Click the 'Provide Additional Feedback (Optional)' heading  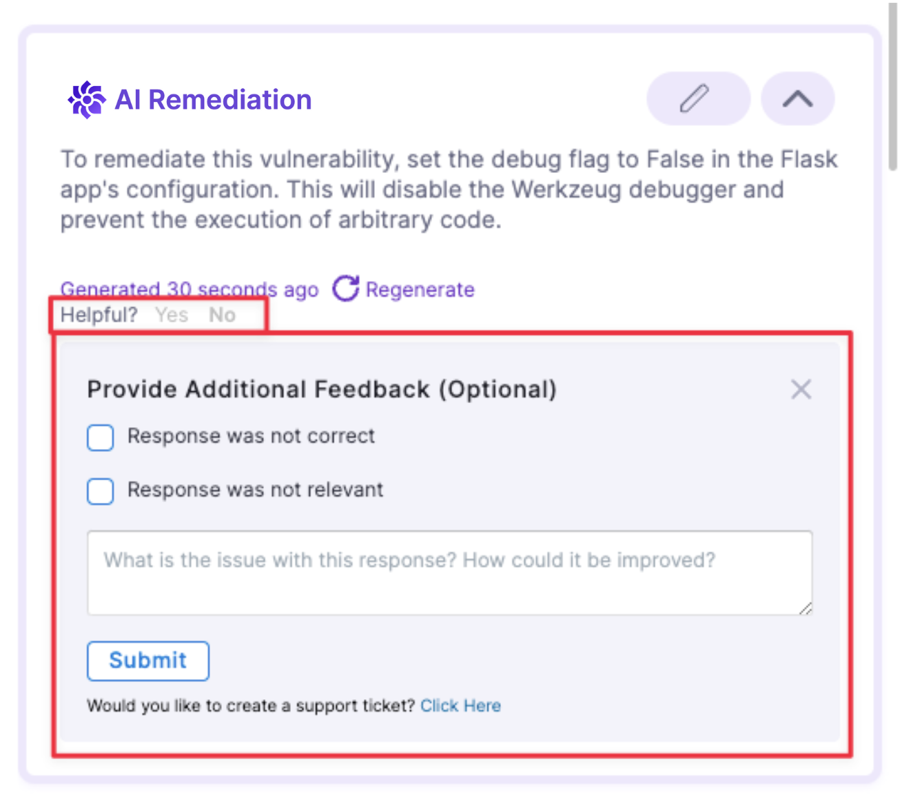click(321, 390)
